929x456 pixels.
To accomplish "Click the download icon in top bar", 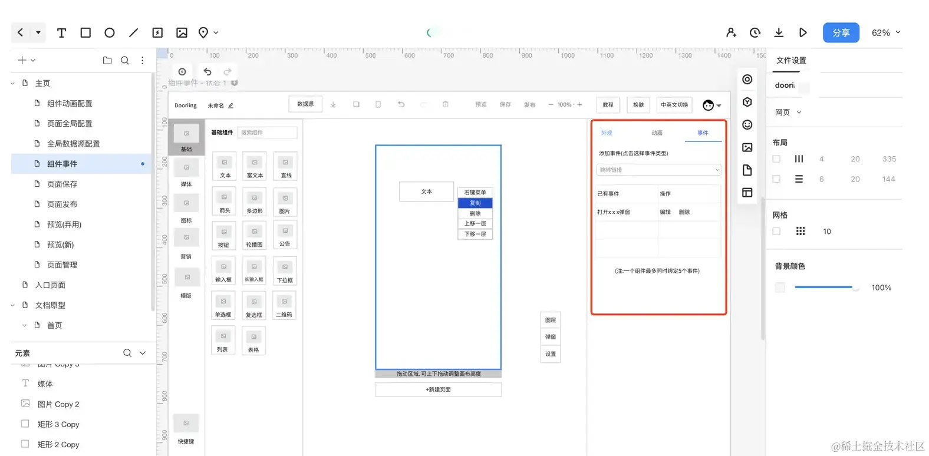I will [x=779, y=33].
